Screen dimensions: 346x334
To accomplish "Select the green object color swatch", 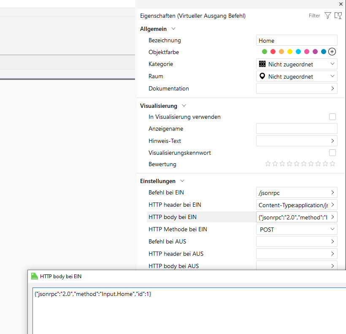I will 265,52.
